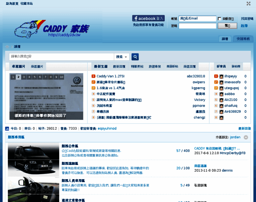Show slideshow image number 10
The image size is (256, 202).
(x=62, y=77)
